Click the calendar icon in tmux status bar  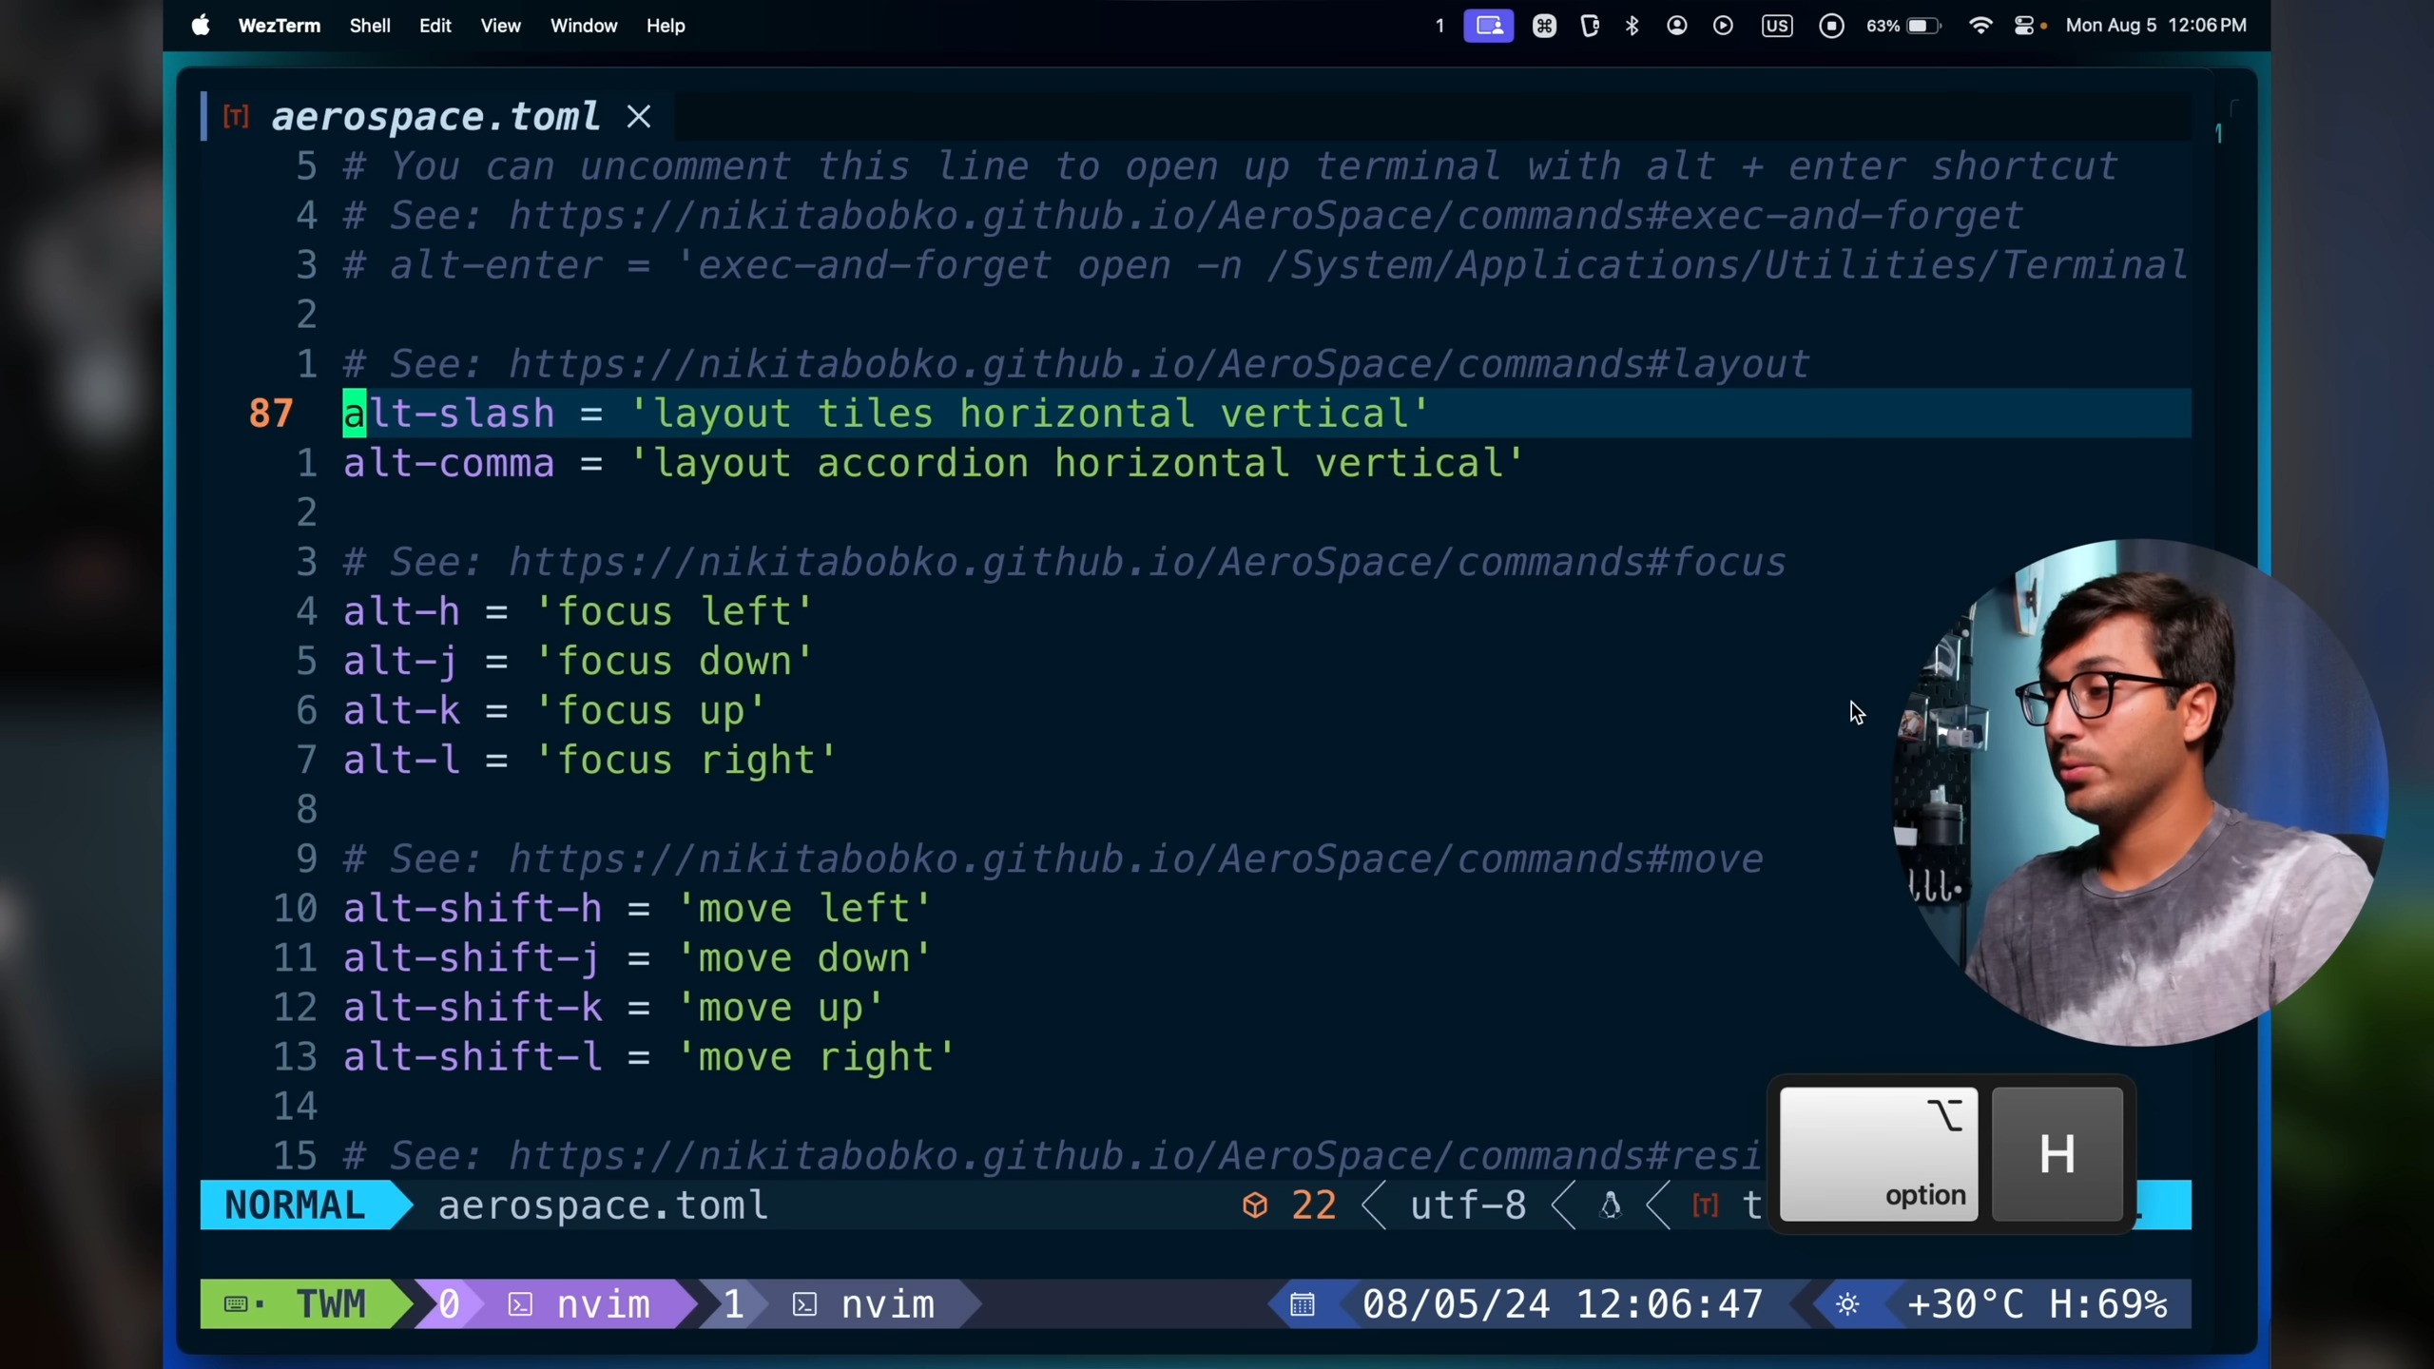tap(1303, 1304)
